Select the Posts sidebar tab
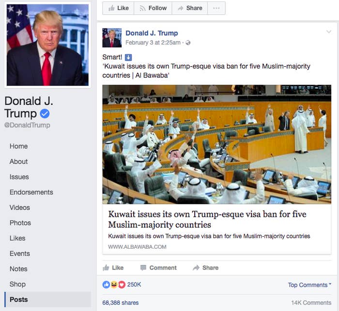The height and width of the screenshot is (311, 339). pyautogui.click(x=48, y=299)
